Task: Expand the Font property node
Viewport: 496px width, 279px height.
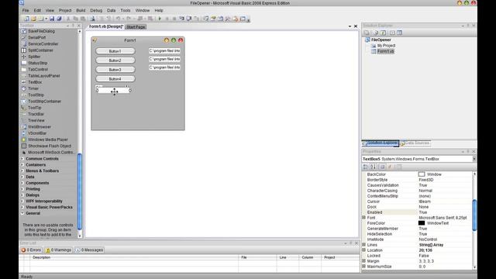Action: 364,218
